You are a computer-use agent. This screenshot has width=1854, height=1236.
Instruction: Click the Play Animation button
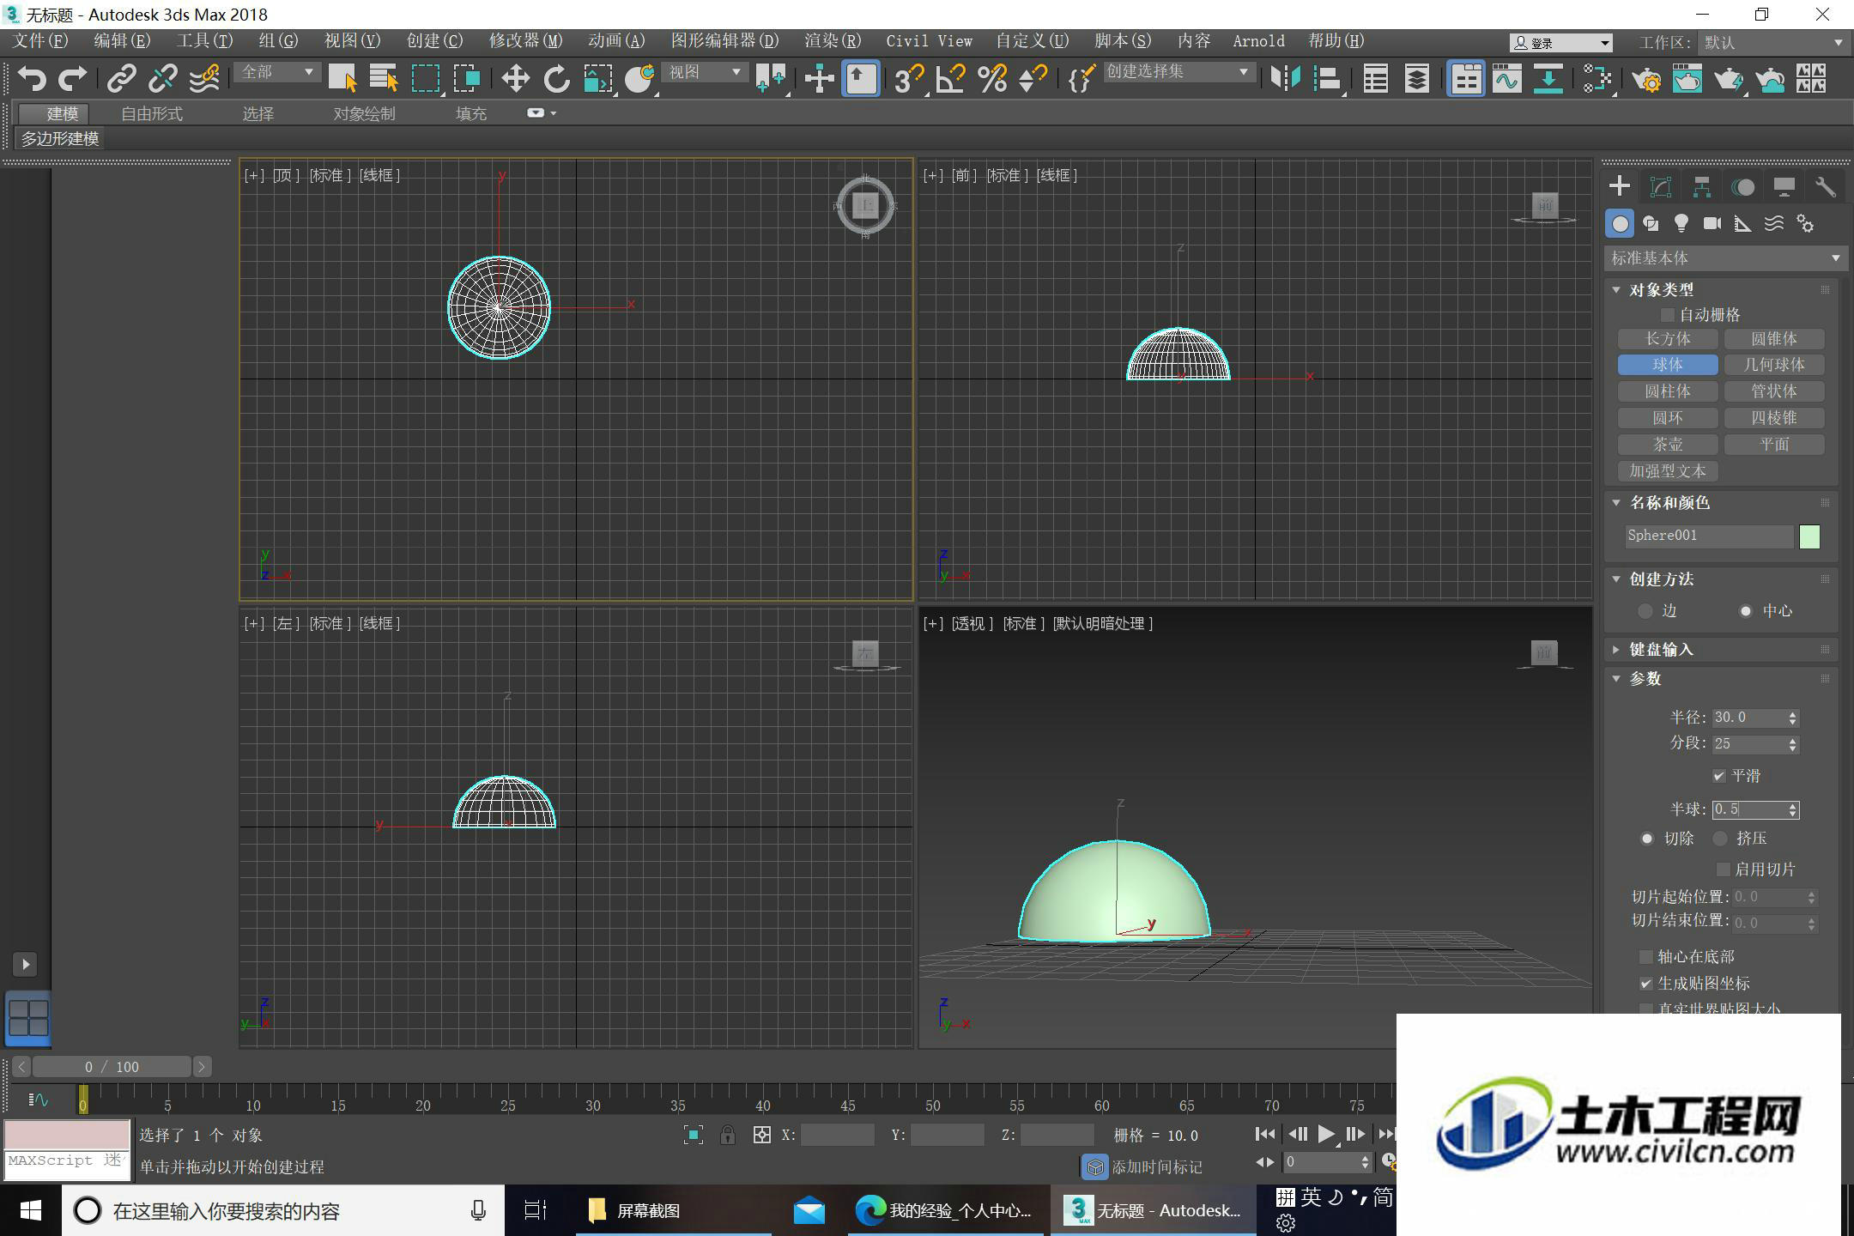click(1326, 1134)
